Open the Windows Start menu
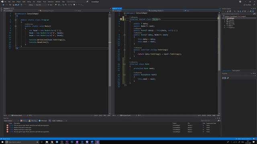257x144 pixels. pyautogui.click(x=2, y=142)
